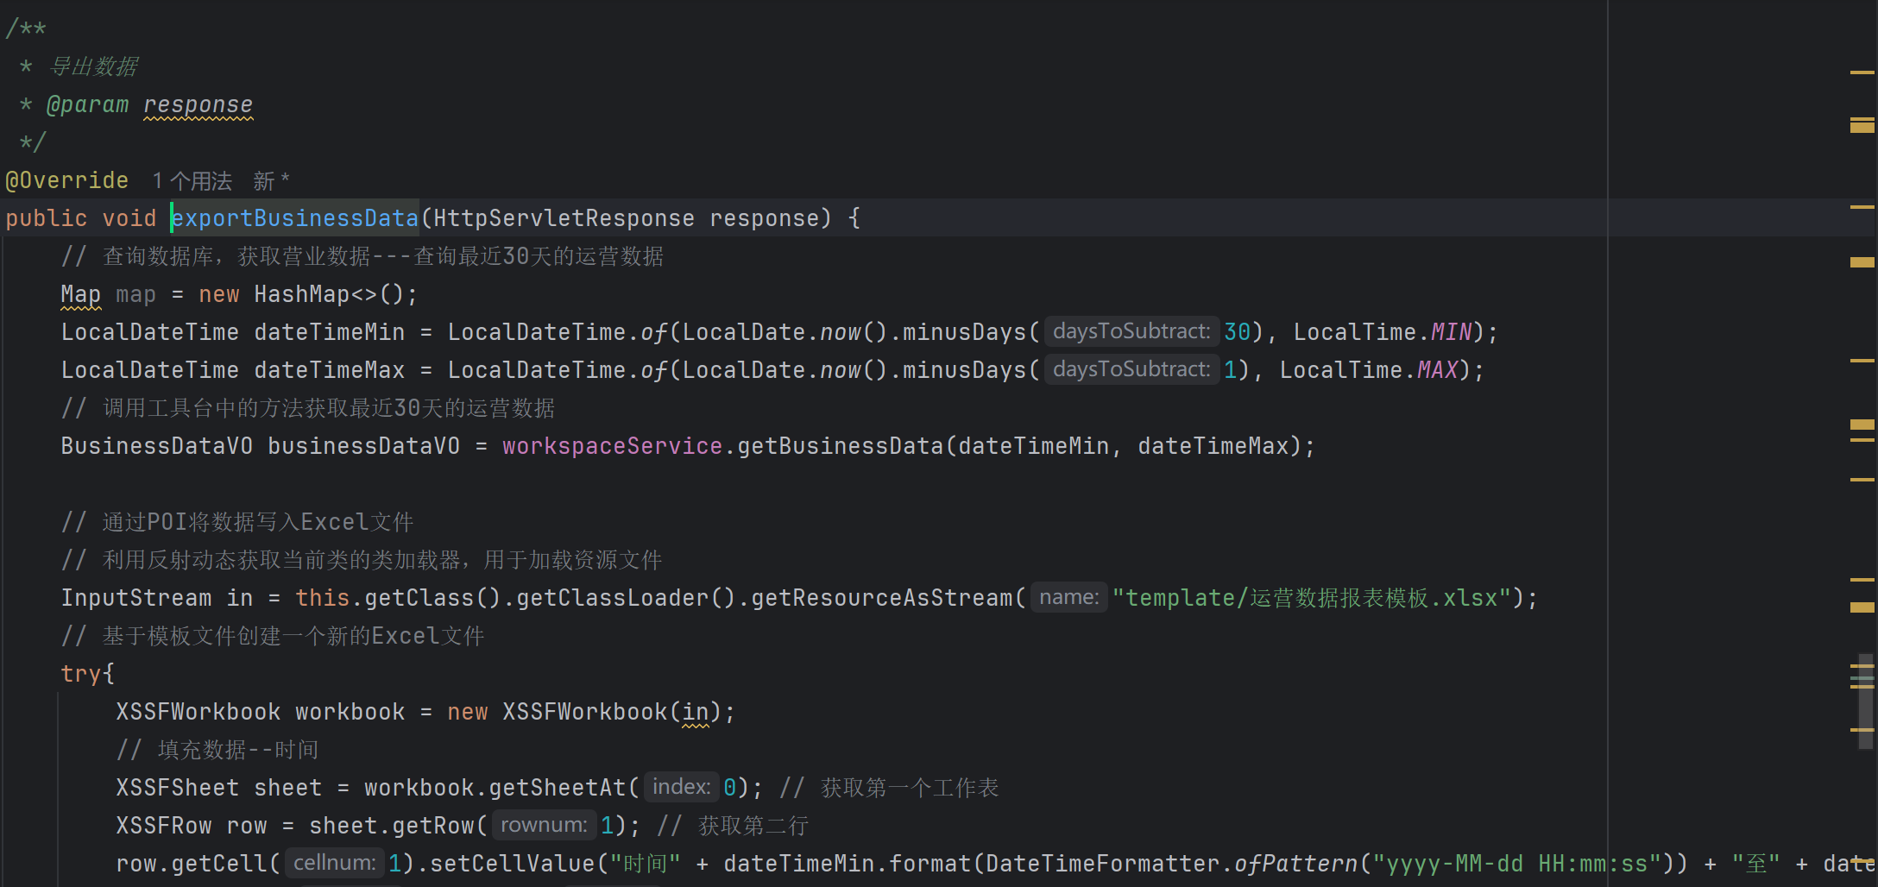Click the comment '通过POI将数据写入Excel文件'
The height and width of the screenshot is (887, 1878).
237,522
